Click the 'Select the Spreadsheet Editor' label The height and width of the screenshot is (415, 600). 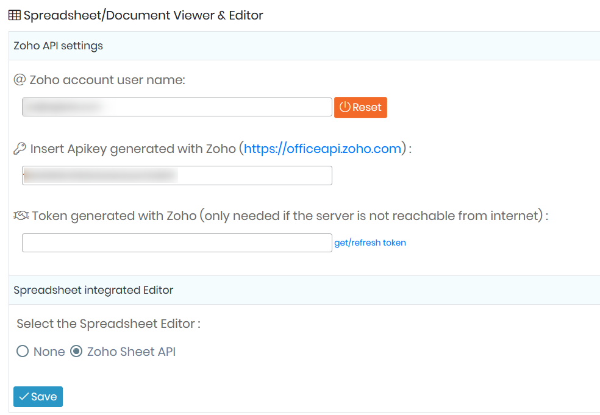[109, 324]
